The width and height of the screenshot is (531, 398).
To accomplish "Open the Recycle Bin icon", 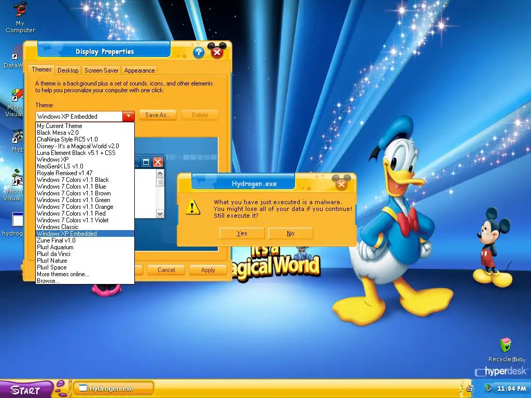I will point(506,350).
